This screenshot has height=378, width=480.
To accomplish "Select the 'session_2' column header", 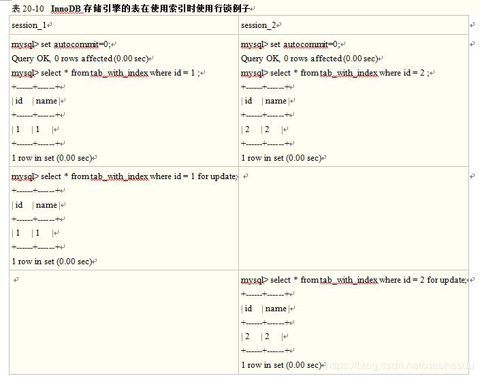I will 259,25.
